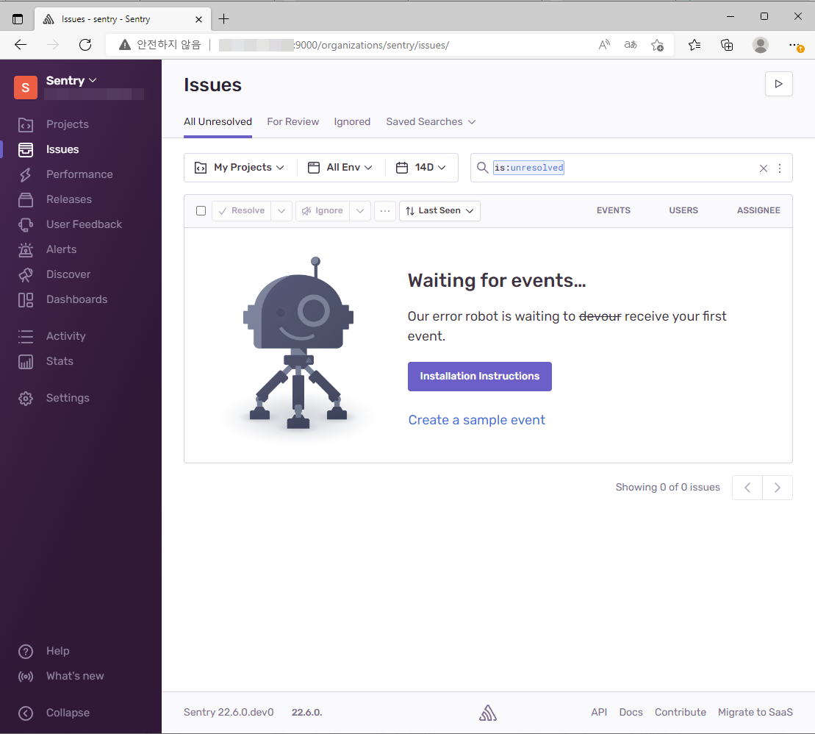Open the browser profile icon
This screenshot has height=734, width=815.
[760, 46]
